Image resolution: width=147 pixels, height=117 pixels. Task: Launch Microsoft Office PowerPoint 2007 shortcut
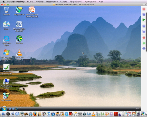click(32, 12)
